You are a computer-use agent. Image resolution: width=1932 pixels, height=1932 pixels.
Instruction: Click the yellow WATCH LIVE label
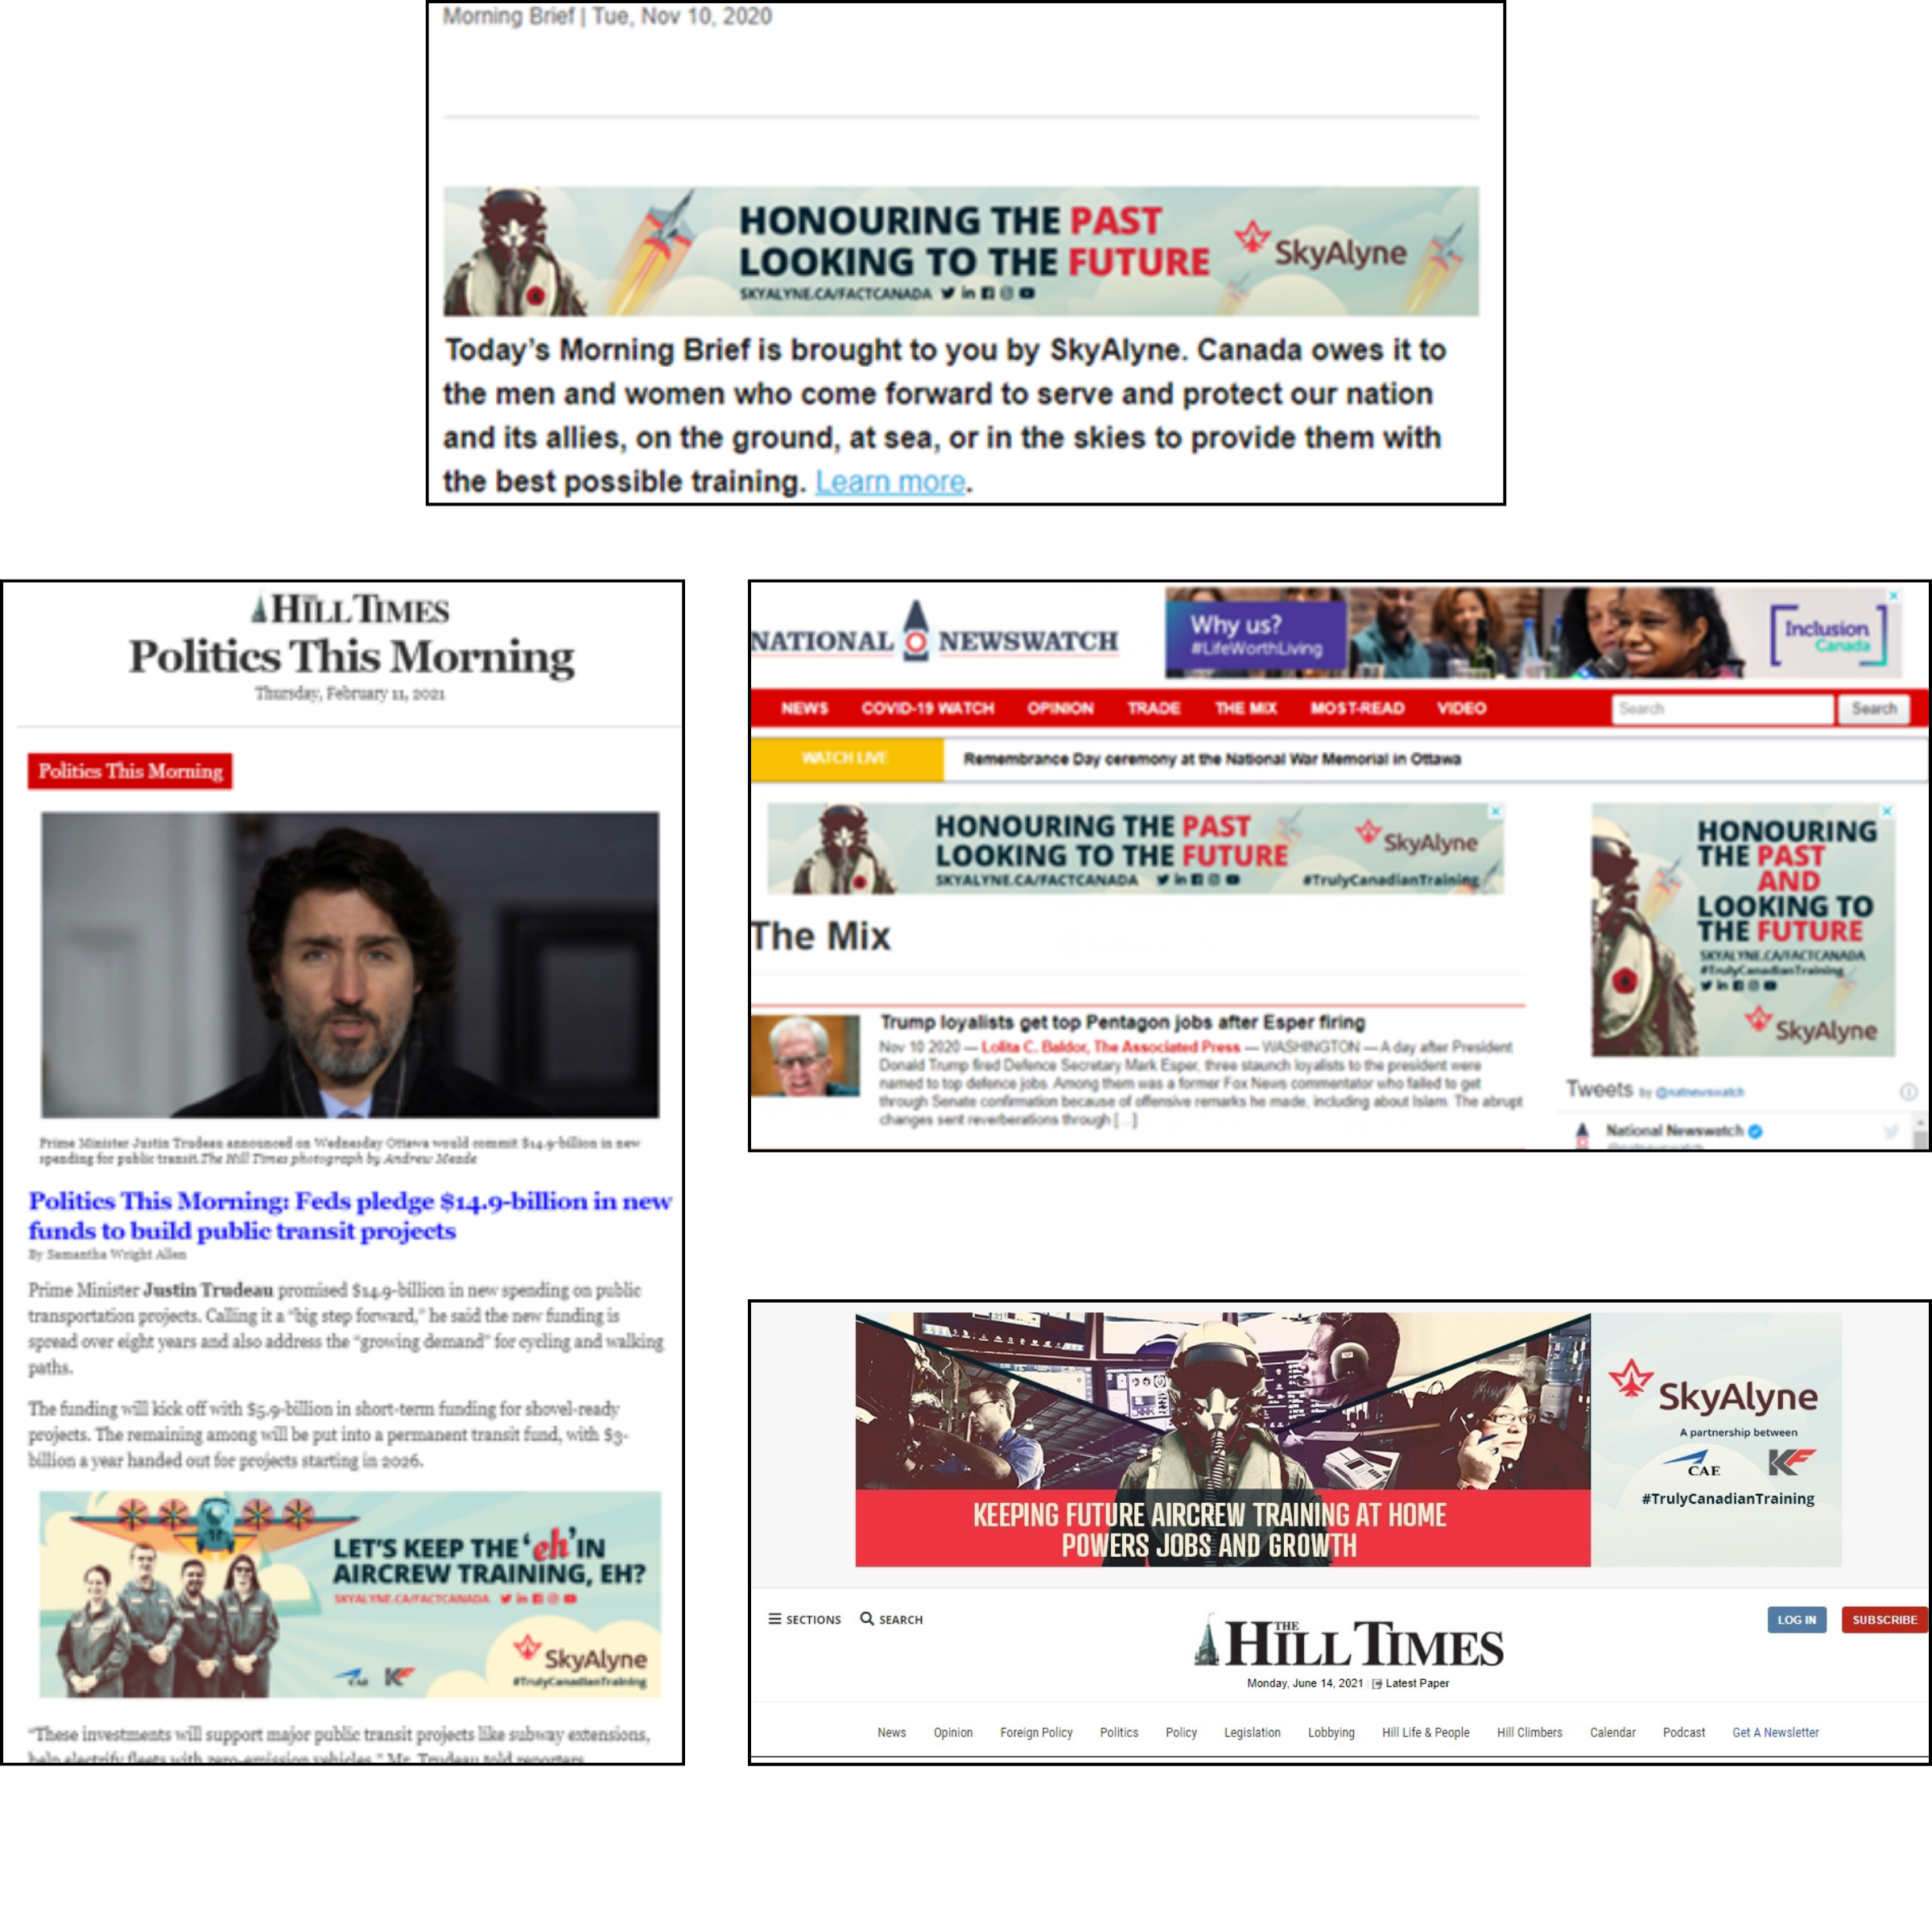846,759
